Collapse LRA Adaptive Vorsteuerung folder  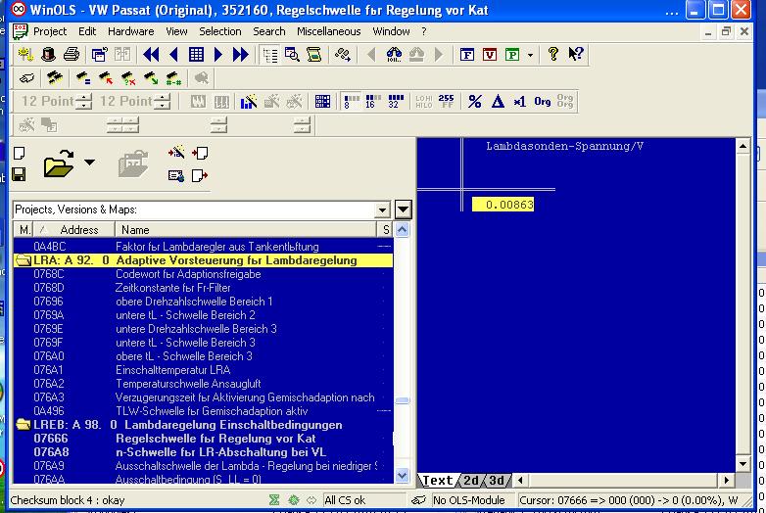23,260
